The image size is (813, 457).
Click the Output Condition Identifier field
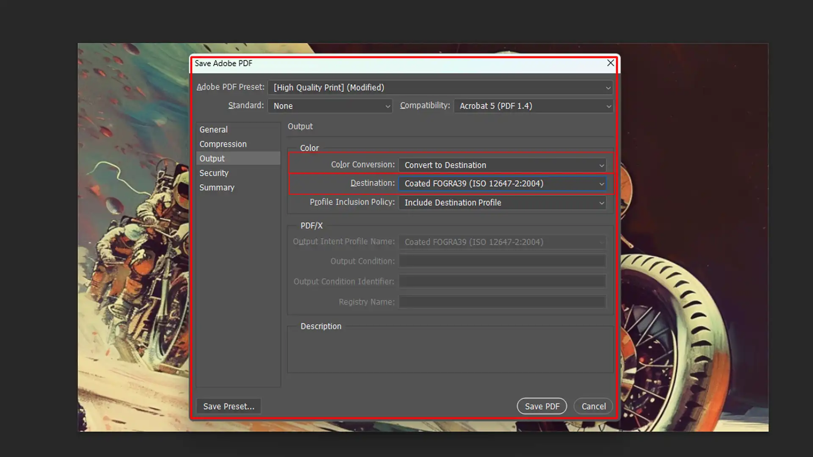(501, 281)
